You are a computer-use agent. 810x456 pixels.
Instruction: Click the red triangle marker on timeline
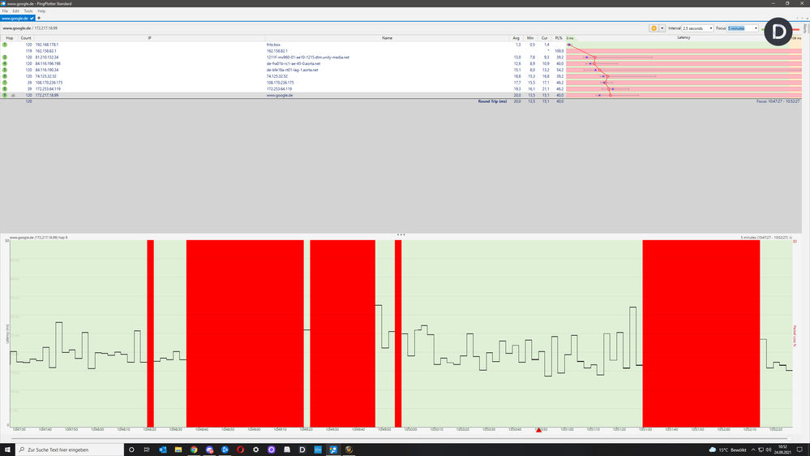539,430
